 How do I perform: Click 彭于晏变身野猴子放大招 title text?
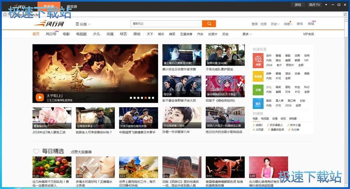point(179,101)
